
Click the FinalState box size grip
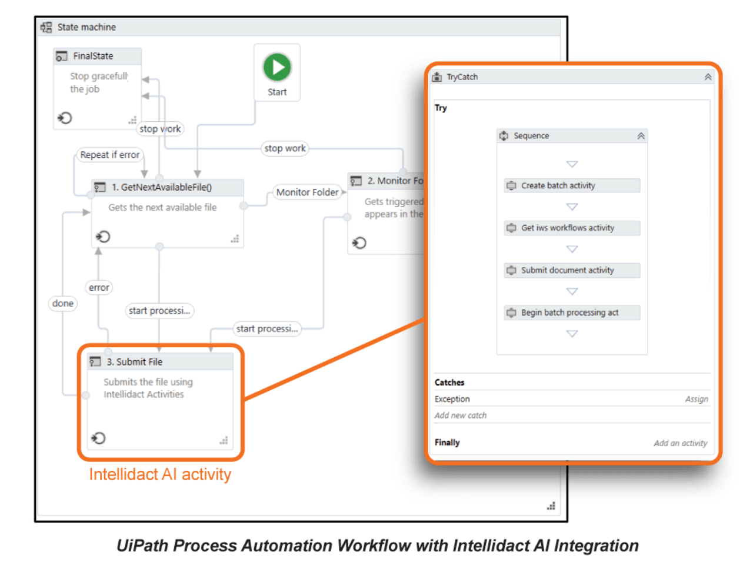tap(132, 120)
